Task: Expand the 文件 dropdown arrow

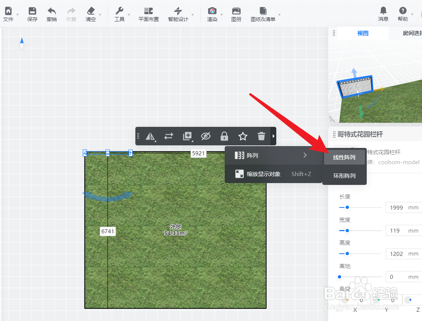Action: coord(18,14)
